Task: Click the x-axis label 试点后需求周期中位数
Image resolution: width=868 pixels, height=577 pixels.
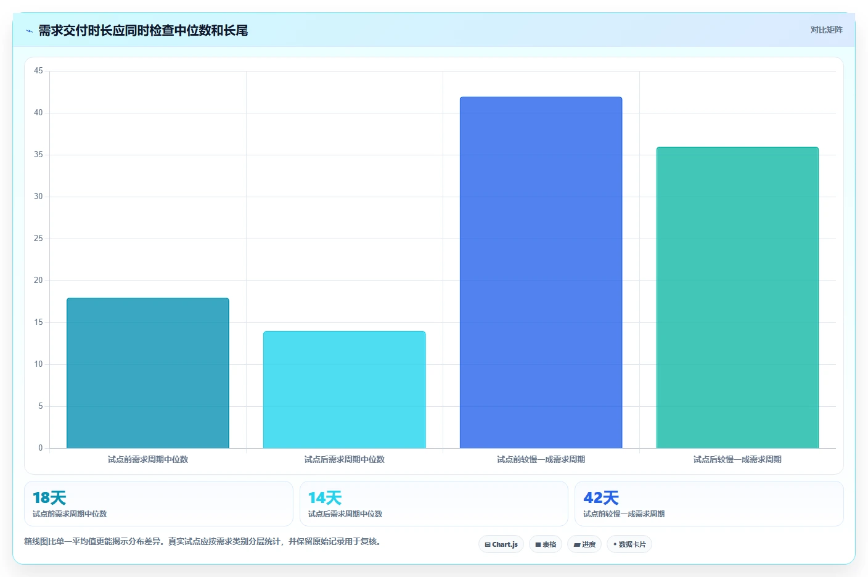Action: [x=344, y=459]
